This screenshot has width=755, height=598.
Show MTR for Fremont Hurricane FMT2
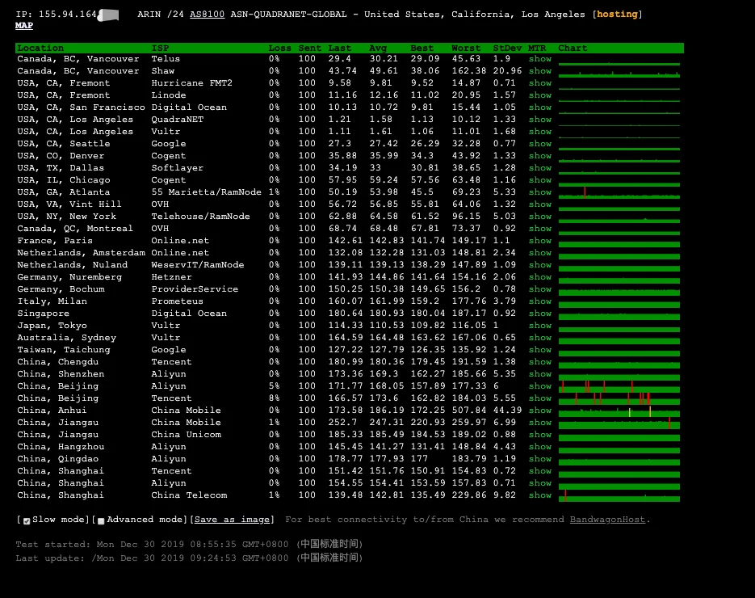point(540,83)
